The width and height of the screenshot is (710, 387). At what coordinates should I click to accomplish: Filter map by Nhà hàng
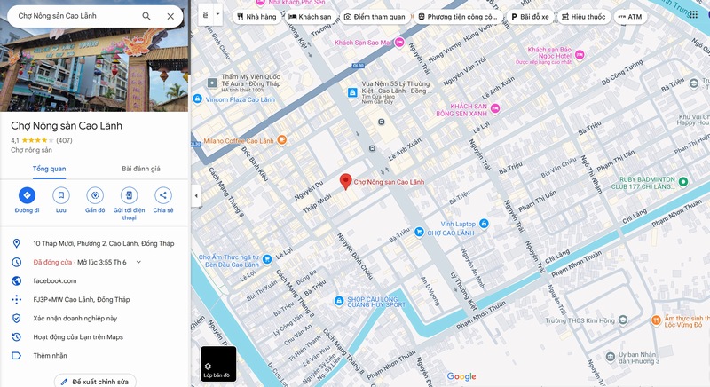(x=256, y=17)
